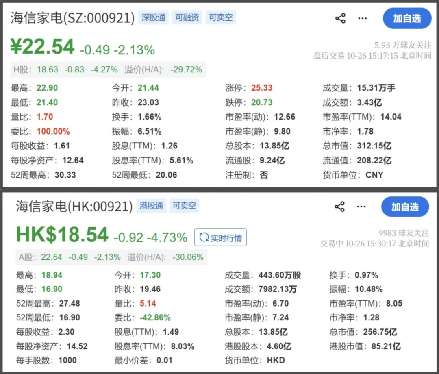Click the 总市值 value 256.75亿
Viewport: 439px width, 374px height.
[380, 332]
